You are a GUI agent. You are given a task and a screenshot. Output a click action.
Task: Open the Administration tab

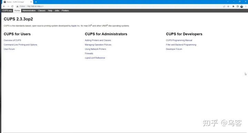[29, 11]
